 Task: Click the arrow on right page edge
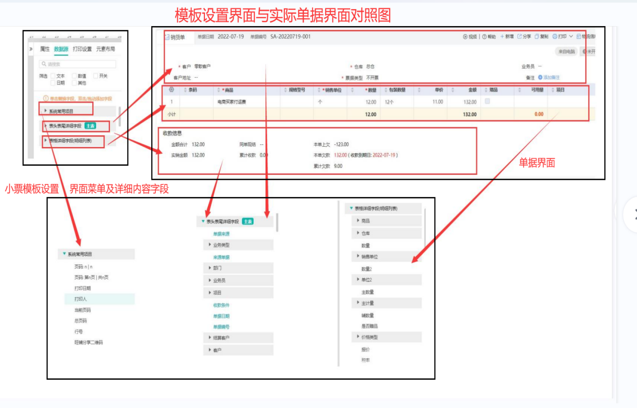[x=630, y=215]
